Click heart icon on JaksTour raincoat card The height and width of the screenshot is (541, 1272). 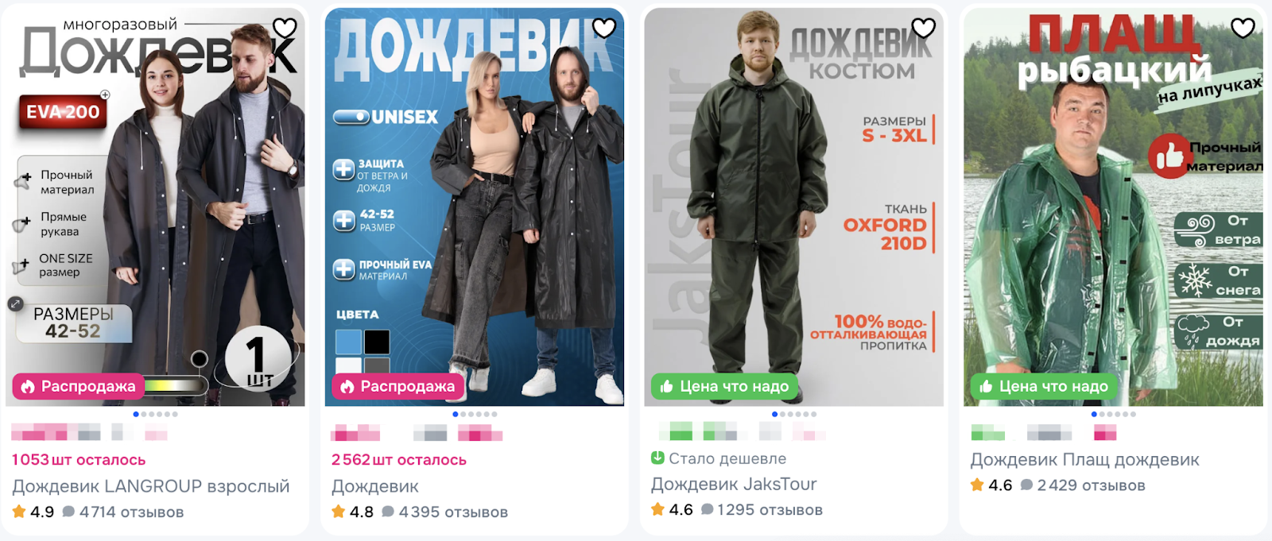click(x=924, y=28)
